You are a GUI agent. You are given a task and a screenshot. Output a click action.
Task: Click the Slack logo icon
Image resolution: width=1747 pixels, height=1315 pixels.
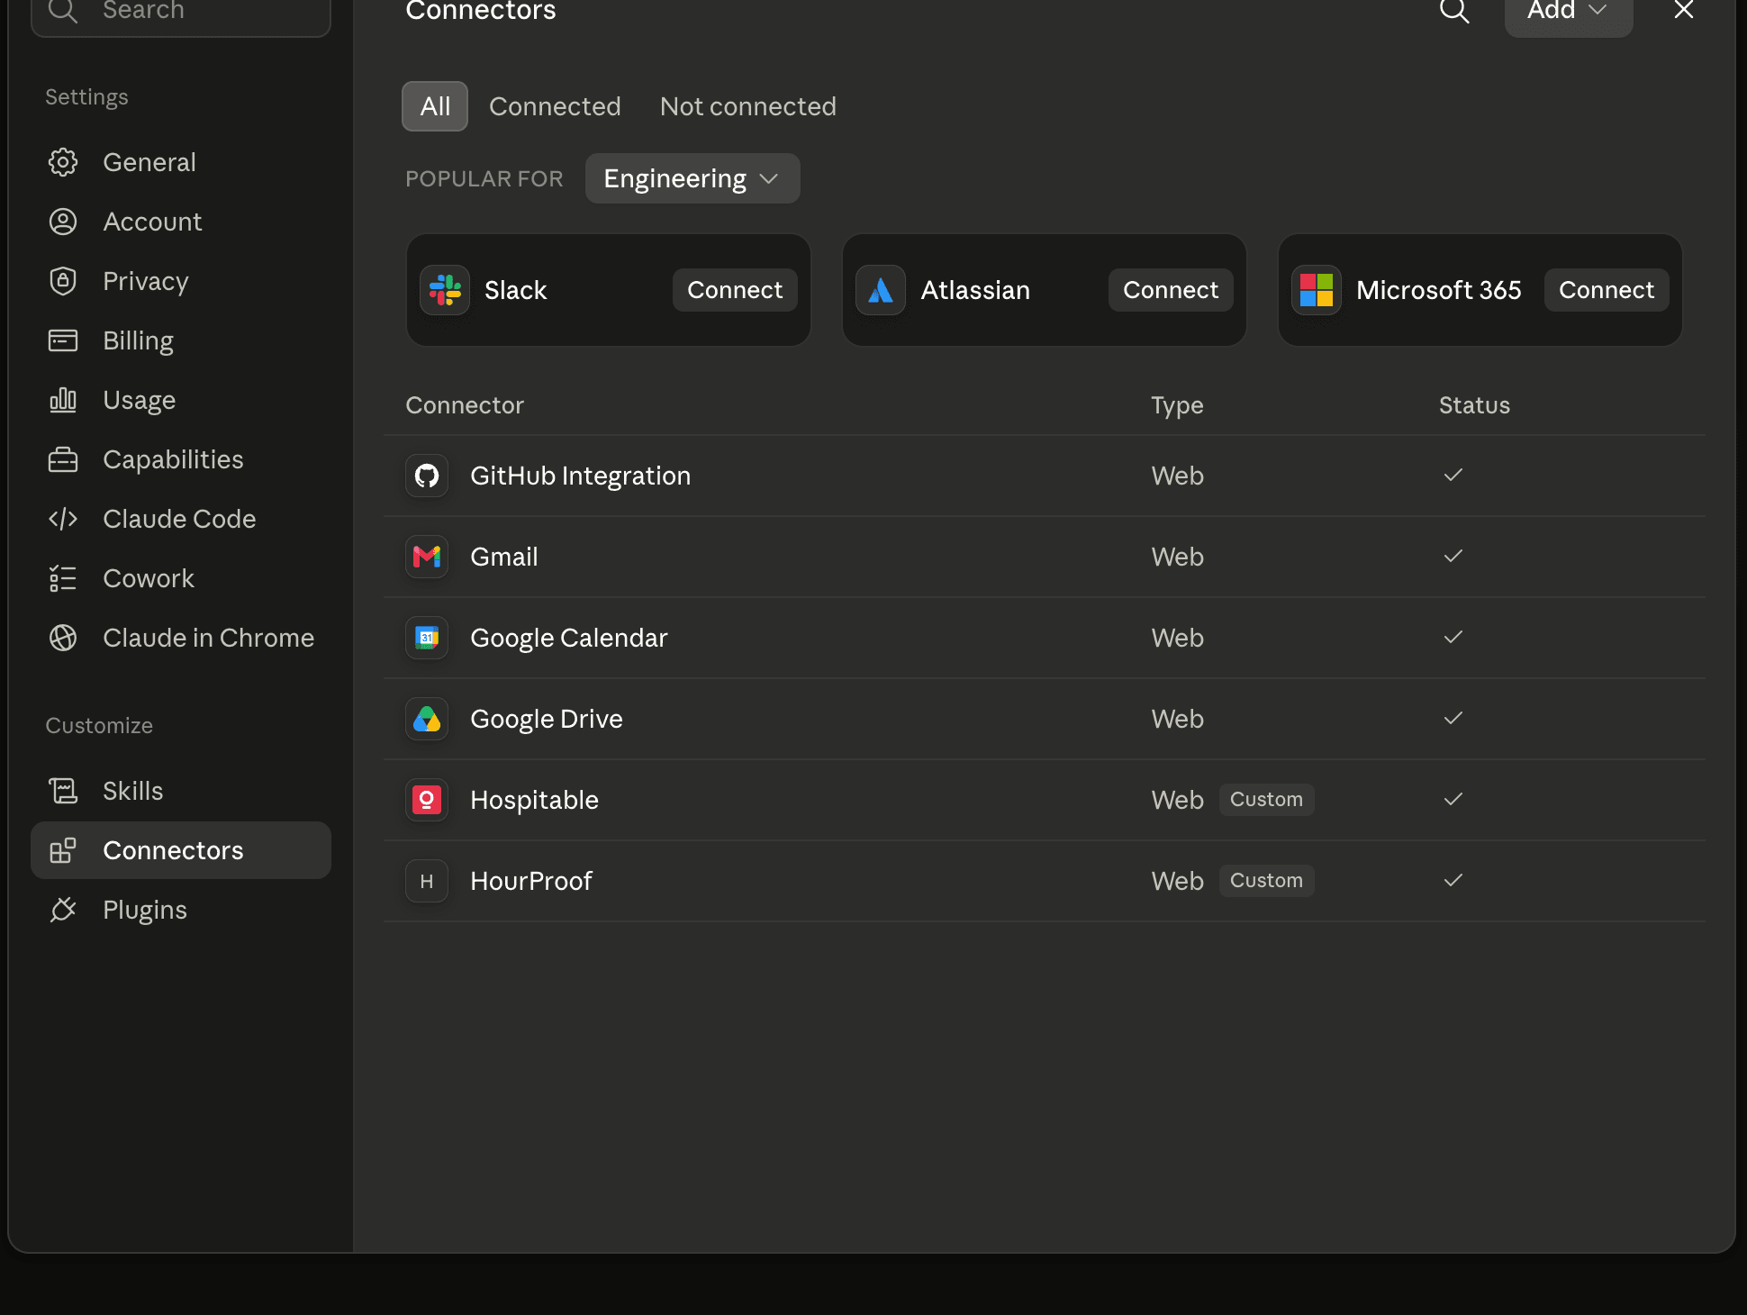[445, 290]
